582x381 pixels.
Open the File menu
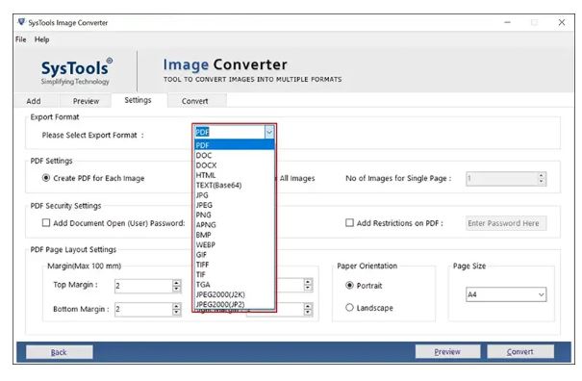click(21, 39)
